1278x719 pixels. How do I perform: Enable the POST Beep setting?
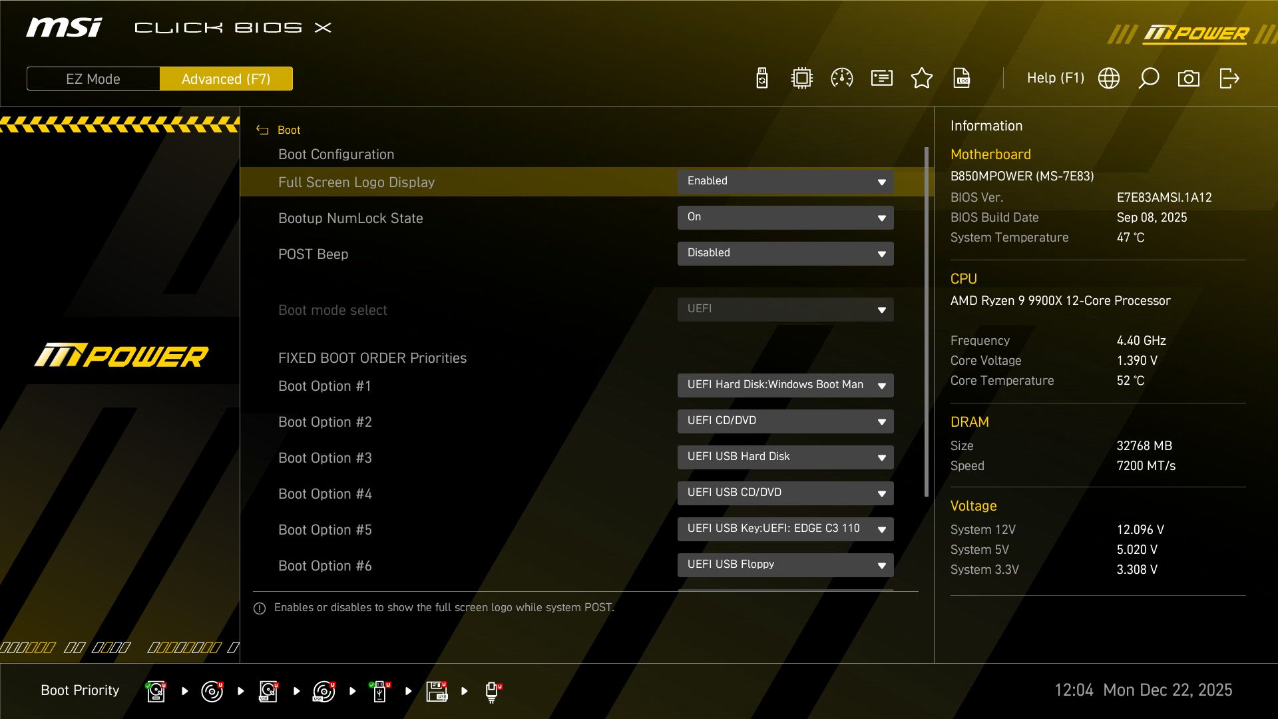[x=785, y=253]
